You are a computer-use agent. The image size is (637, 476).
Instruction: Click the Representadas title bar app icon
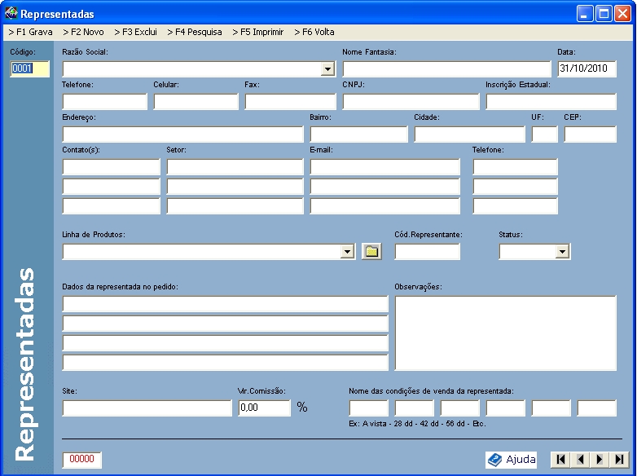[x=11, y=14]
